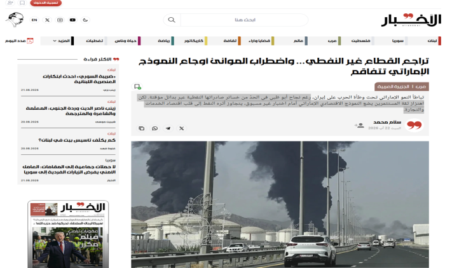Click the follow-author icon beside سلام محمد
The width and height of the screenshot is (466, 268).
click(x=359, y=125)
